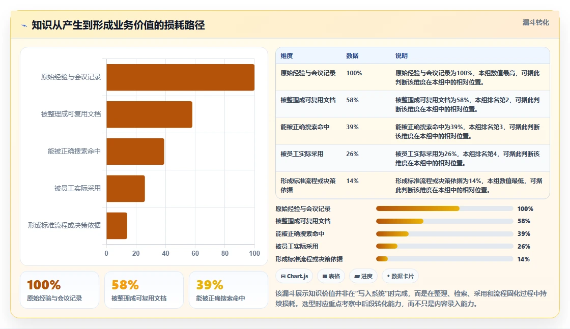The height and width of the screenshot is (329, 570).
Task: Click table cell 形成标准流程或决策依据
Action: click(308, 185)
